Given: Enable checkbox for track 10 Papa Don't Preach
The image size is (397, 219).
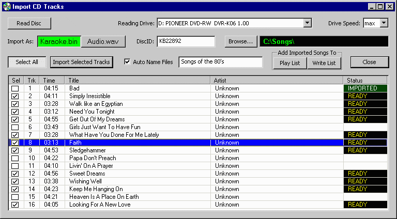Looking at the screenshot, I should click(x=15, y=158).
